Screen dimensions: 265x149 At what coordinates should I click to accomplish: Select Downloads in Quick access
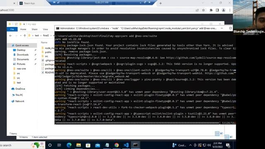(x=23, y=55)
